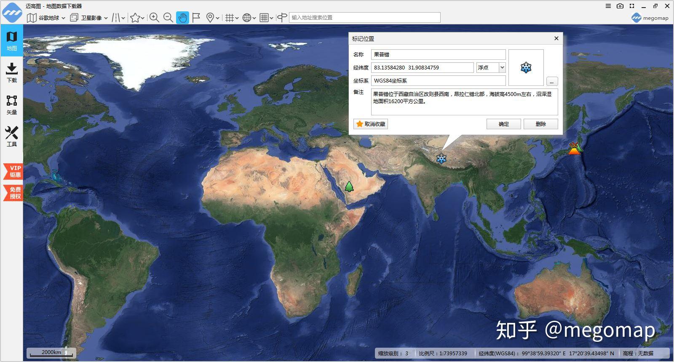Select the pan hand tool
This screenshot has width=674, height=362.
[x=182, y=18]
